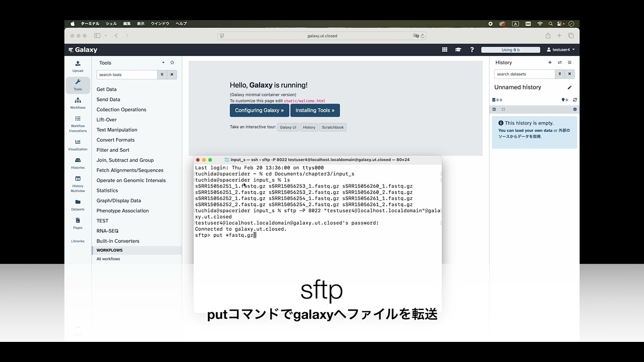Image resolution: width=644 pixels, height=362 pixels.
Task: Expand the Tools panel dropdown arrow
Action: [x=163, y=63]
